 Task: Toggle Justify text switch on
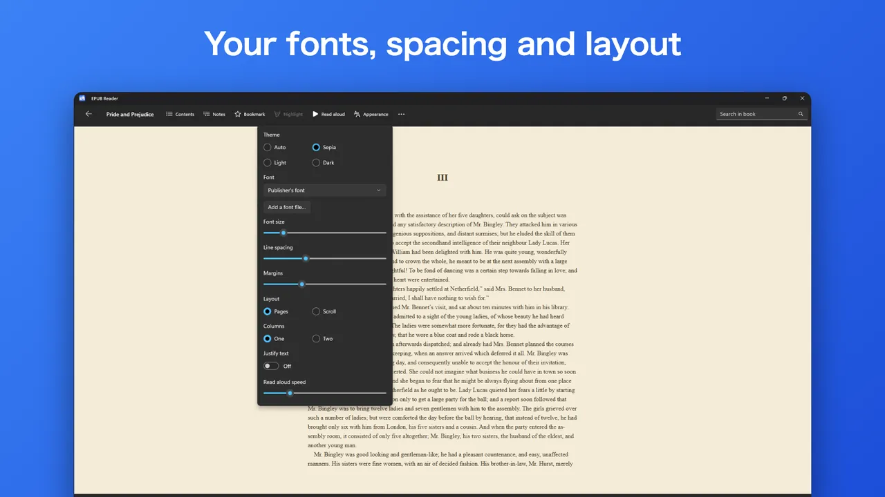coord(271,366)
